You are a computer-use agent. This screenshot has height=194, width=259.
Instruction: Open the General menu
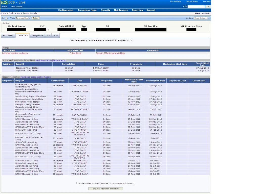(151, 10)
